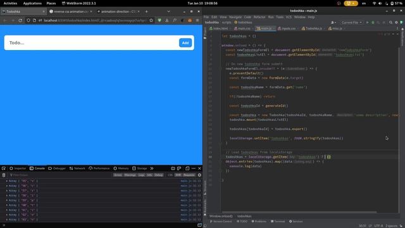Viewport: 405px width, 228px height.
Task: Clear the console with trash icon
Action: [x=4, y=175]
